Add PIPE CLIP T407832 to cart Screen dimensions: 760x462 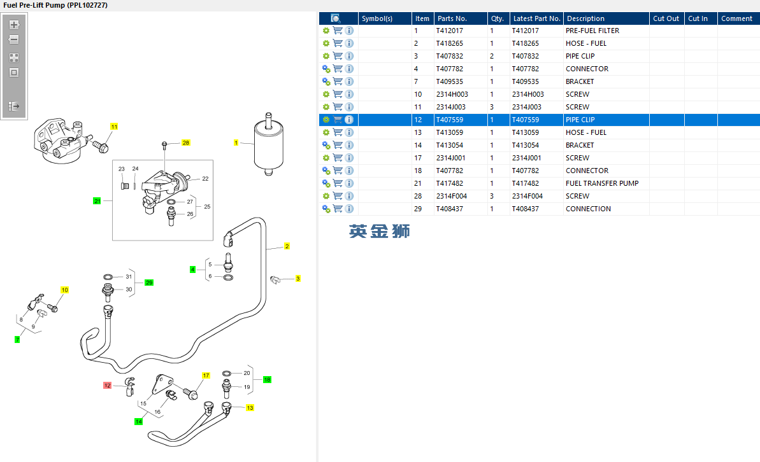[x=338, y=56]
